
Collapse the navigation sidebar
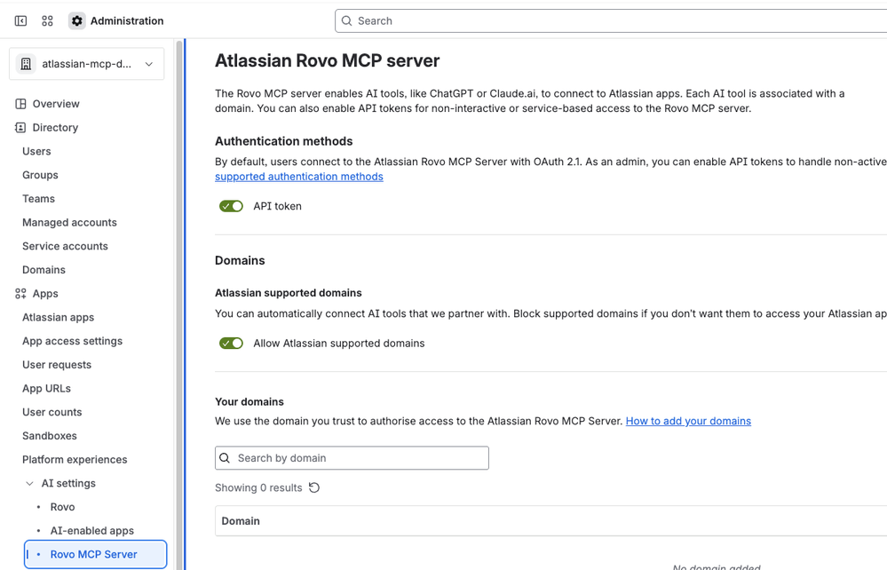tap(20, 20)
